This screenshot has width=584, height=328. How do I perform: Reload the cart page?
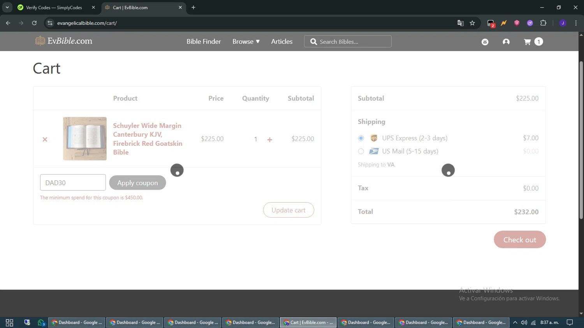[x=34, y=23]
